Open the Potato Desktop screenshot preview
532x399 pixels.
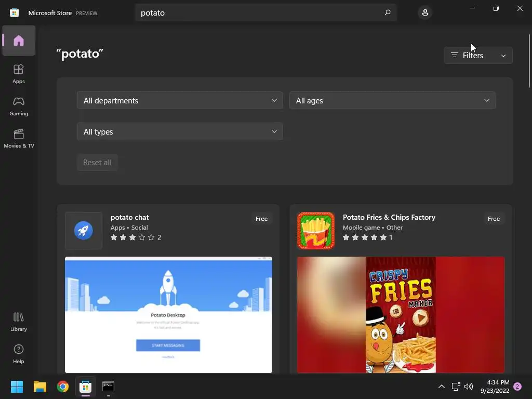(x=168, y=315)
